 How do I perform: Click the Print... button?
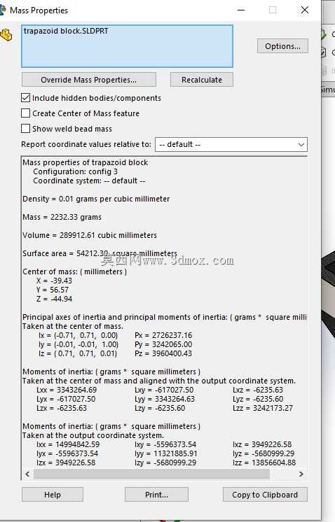click(x=156, y=495)
